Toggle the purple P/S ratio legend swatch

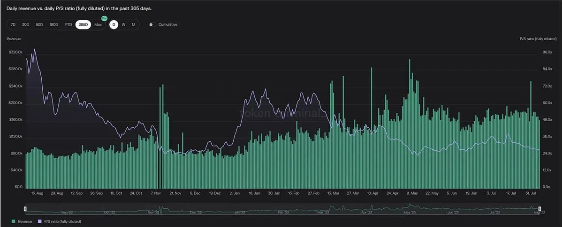(x=40, y=221)
